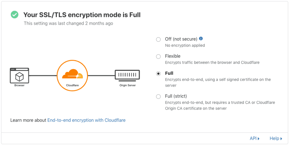Screen dimensions: 289x145
Task: Click the Flexible option label text
Action: pyautogui.click(x=173, y=56)
